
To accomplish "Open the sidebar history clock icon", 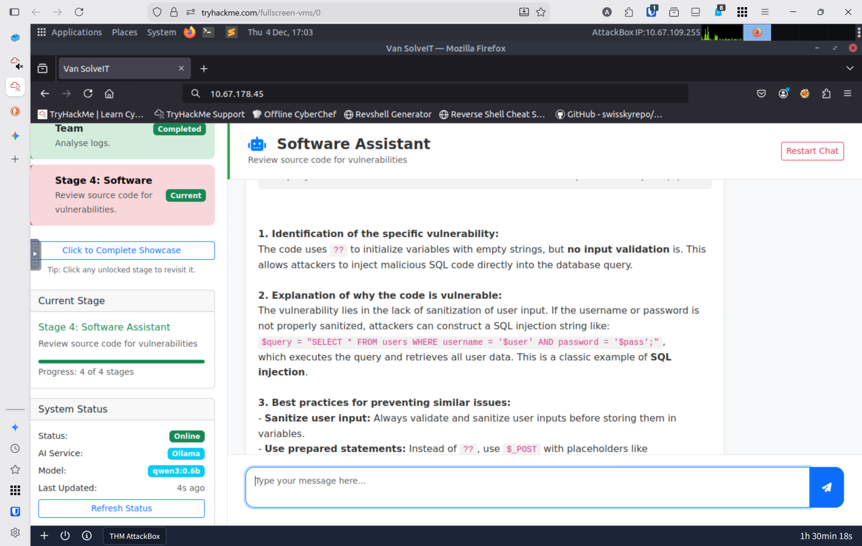I will [15, 449].
